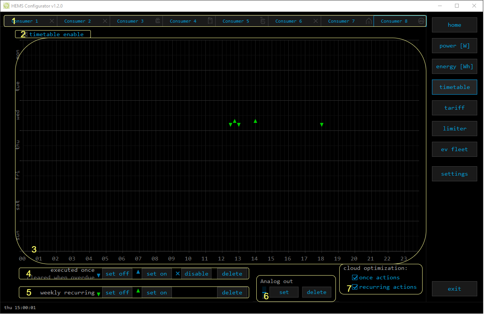Screen dimensions: 484x314
Task: Click the appliance icon on Consumer 3 tab
Action: click(x=158, y=21)
